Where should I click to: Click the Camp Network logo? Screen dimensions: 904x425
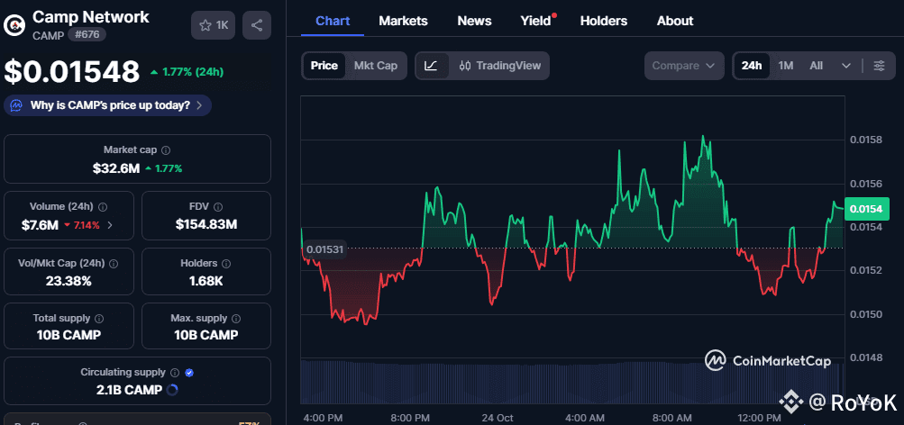[14, 25]
